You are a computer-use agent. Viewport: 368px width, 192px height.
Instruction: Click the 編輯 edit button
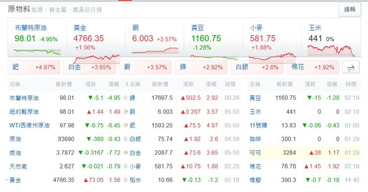tap(350, 9)
